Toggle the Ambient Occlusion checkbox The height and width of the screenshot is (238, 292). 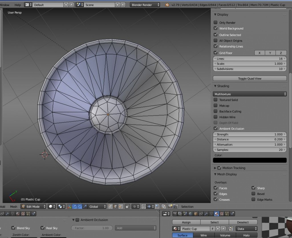coord(215,128)
